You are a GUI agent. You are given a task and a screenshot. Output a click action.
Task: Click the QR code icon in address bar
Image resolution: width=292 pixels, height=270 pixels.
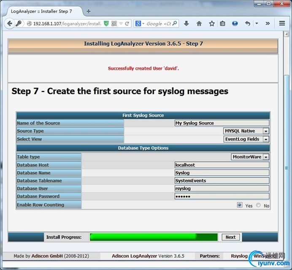(x=114, y=24)
